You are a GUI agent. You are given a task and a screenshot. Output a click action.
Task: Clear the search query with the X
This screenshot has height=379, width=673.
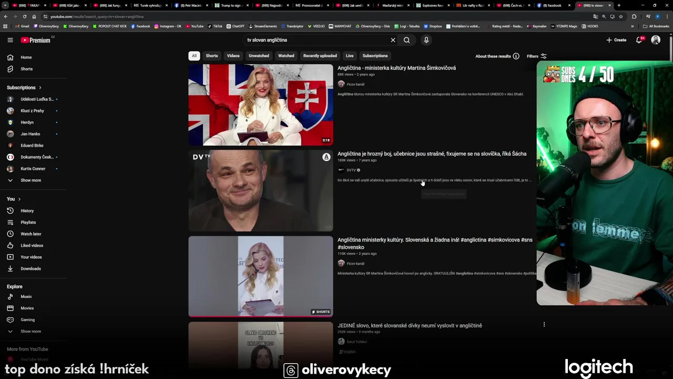(393, 40)
